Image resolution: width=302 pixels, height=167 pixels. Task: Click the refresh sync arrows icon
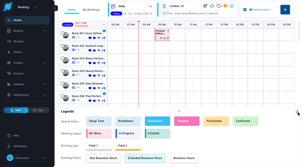tap(212, 6)
